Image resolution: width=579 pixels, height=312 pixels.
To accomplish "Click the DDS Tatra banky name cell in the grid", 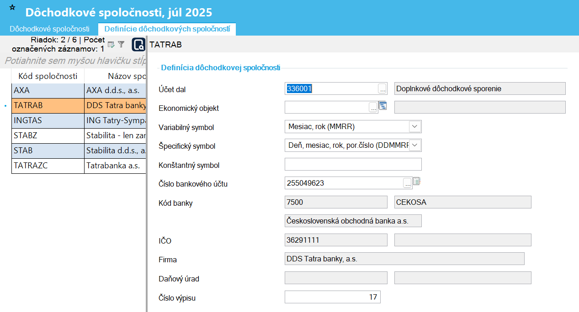I will click(x=115, y=105).
